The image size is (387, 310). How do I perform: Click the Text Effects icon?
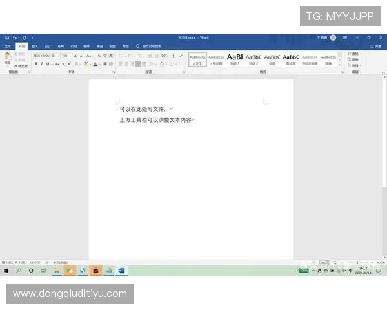click(x=76, y=64)
